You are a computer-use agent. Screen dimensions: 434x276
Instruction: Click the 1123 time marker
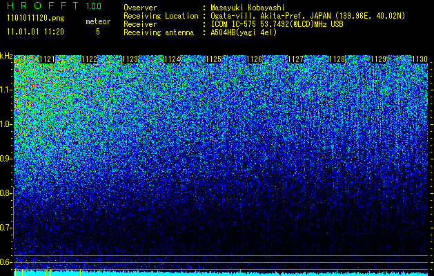[x=130, y=59]
